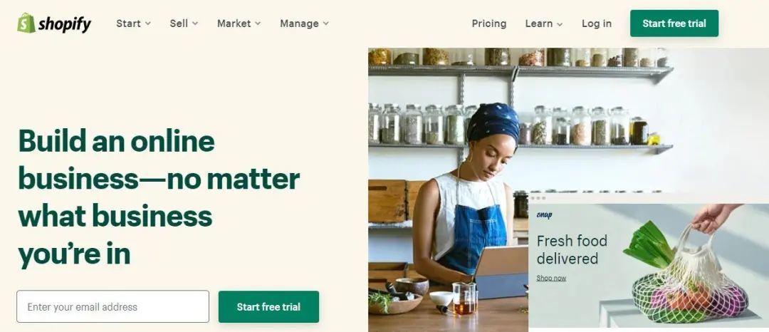Expand the Learn dropdown

[x=544, y=24]
